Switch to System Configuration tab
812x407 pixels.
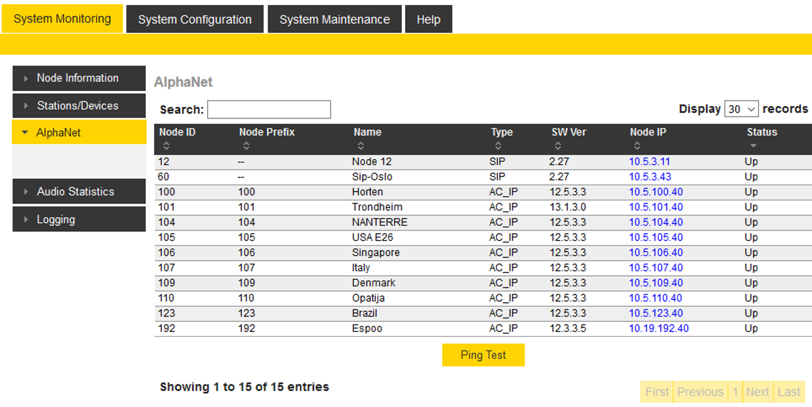[195, 19]
